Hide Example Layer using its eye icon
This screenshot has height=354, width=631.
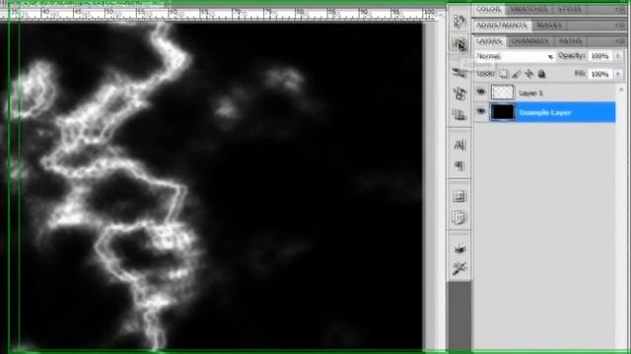pyautogui.click(x=481, y=111)
